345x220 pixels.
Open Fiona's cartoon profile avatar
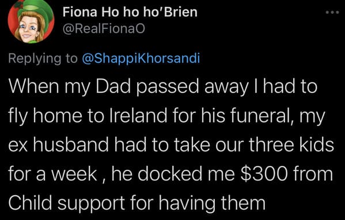click(x=31, y=21)
